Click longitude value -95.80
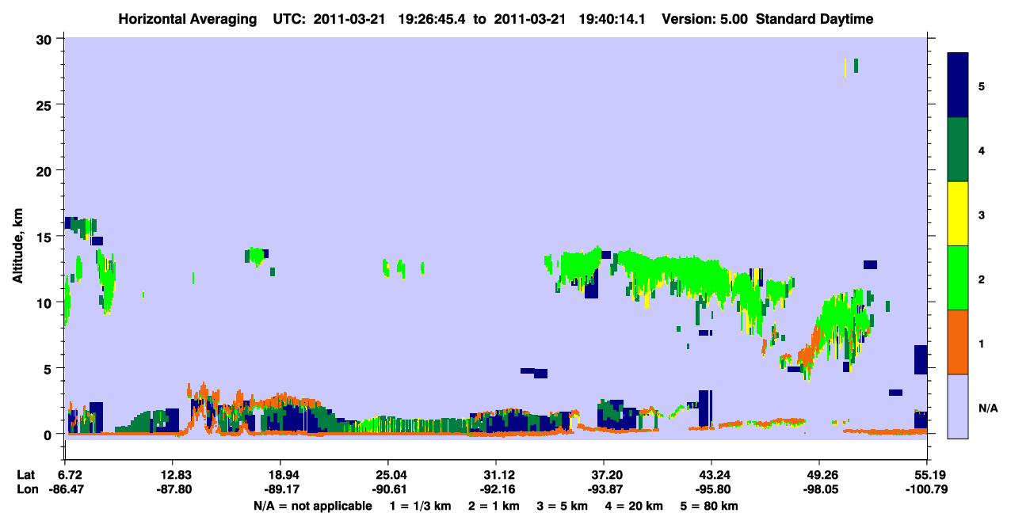1030x528 pixels. point(711,489)
